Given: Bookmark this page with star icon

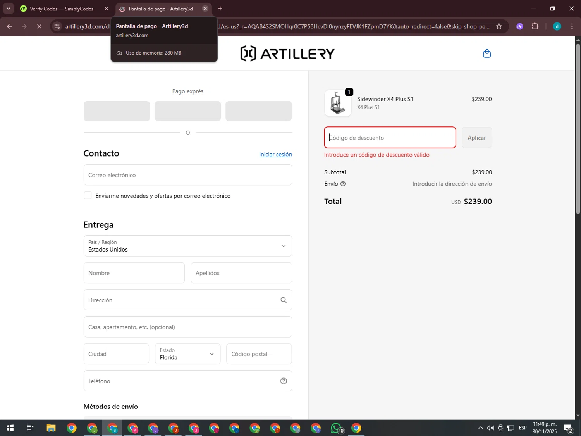Looking at the screenshot, I should (x=499, y=26).
